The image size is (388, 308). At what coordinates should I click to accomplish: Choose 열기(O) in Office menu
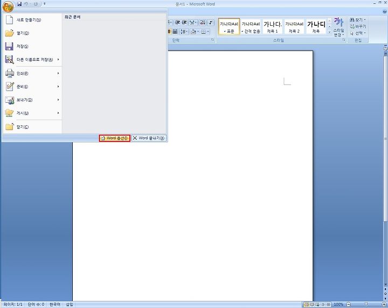[32, 33]
